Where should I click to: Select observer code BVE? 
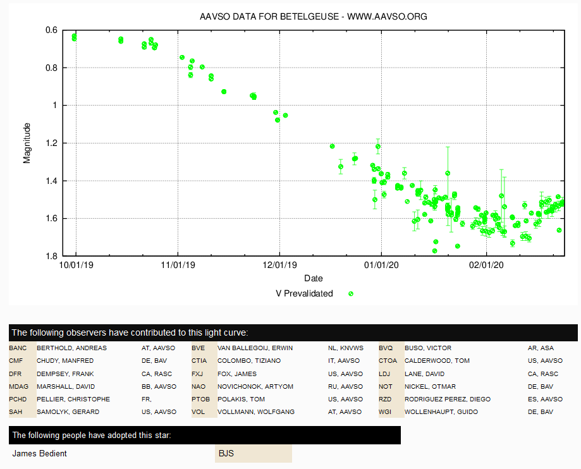tap(198, 348)
